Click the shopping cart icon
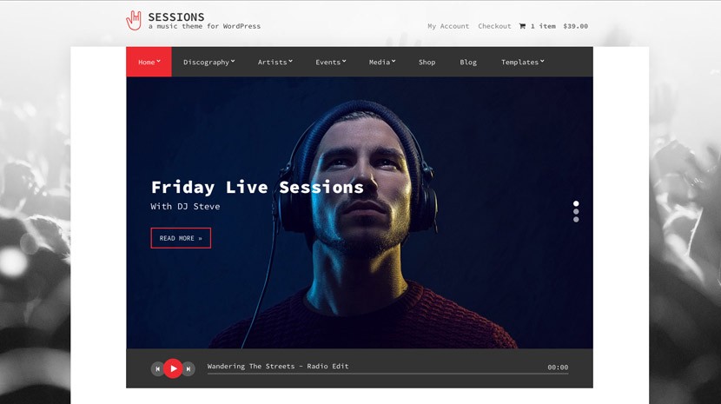This screenshot has height=404, width=721. coord(522,26)
